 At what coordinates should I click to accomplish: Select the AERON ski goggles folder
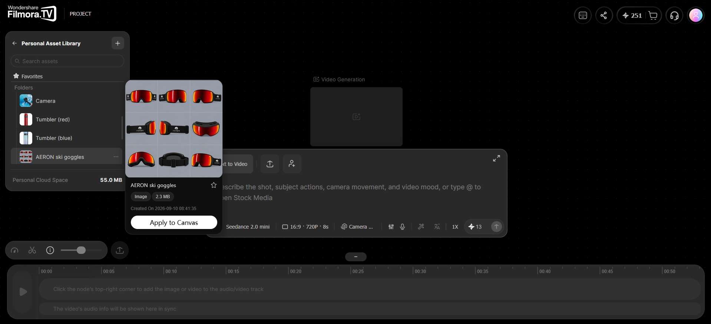pyautogui.click(x=67, y=157)
